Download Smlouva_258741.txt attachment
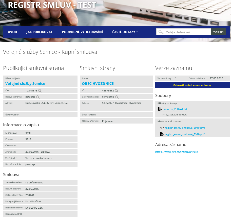Viewport: 231px width, 218px height. tap(175, 109)
